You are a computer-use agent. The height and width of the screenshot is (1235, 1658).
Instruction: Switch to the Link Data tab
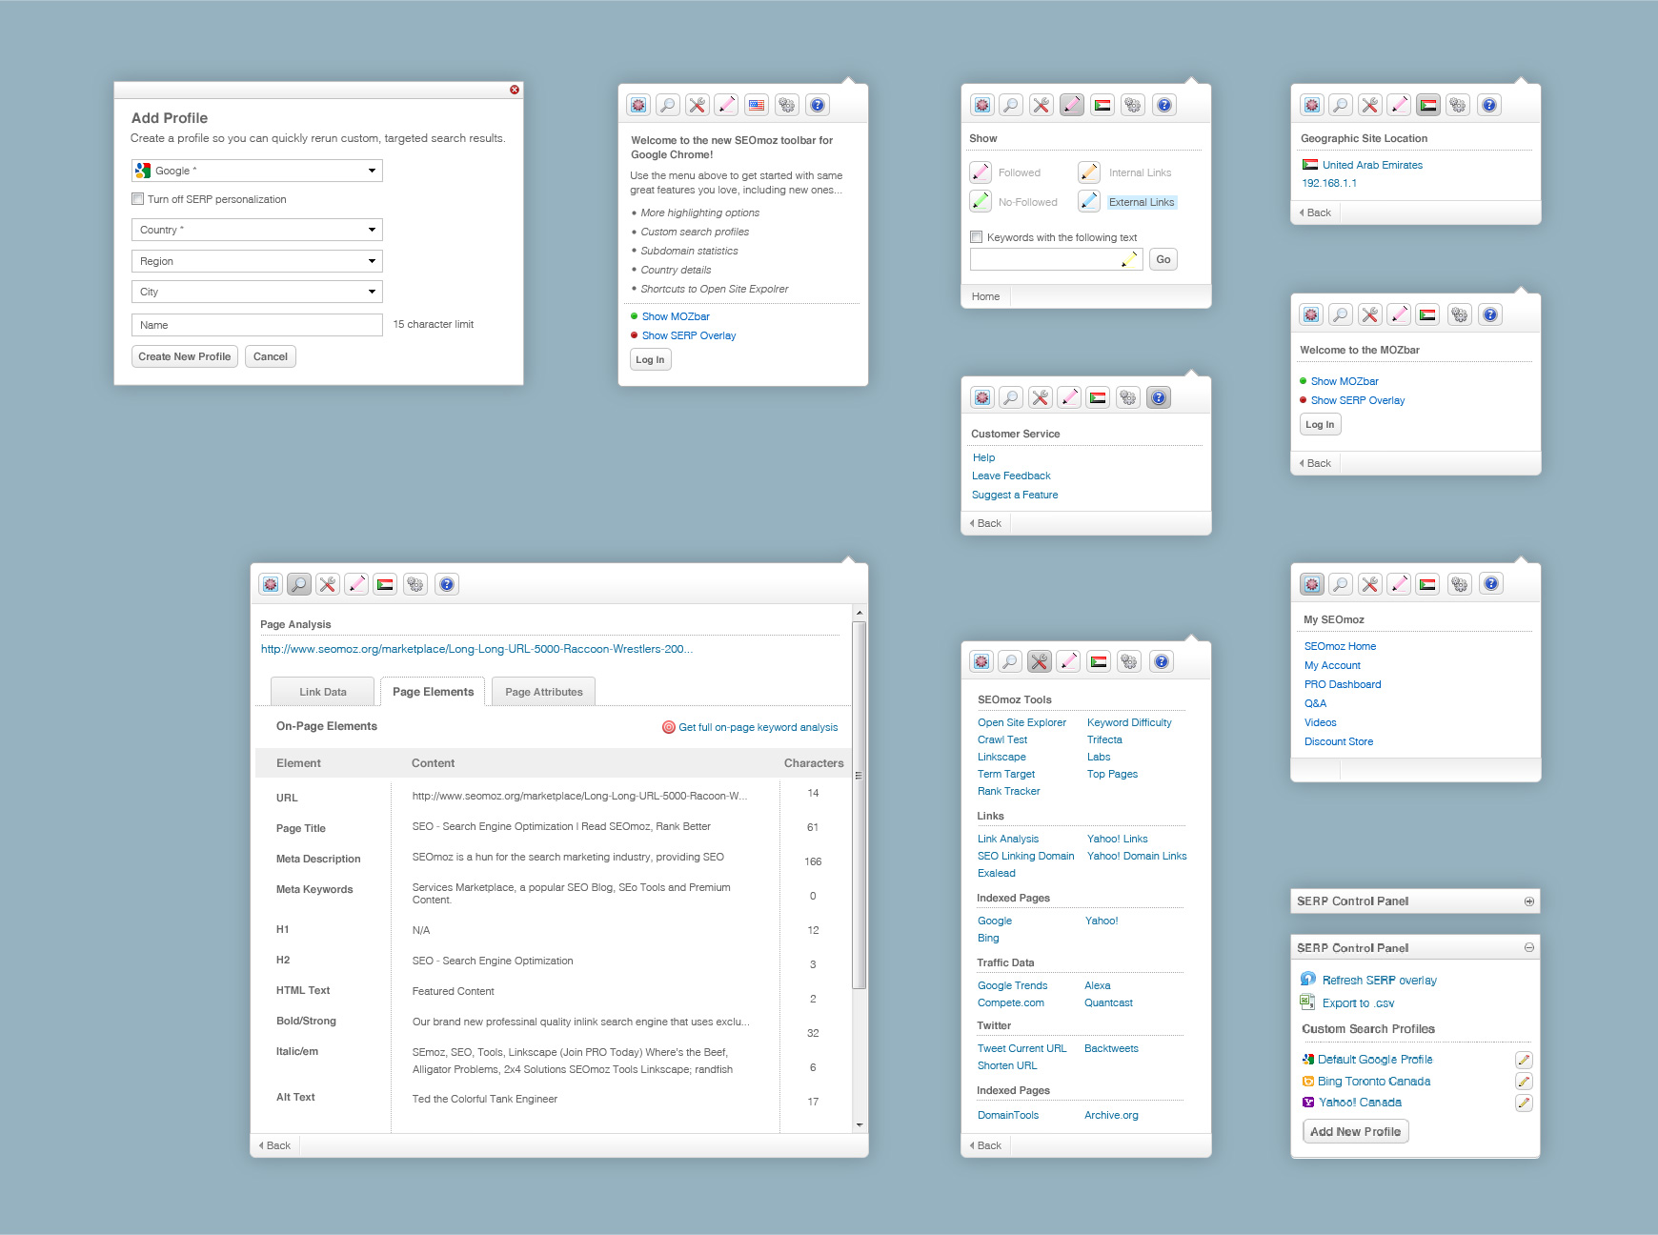point(323,692)
